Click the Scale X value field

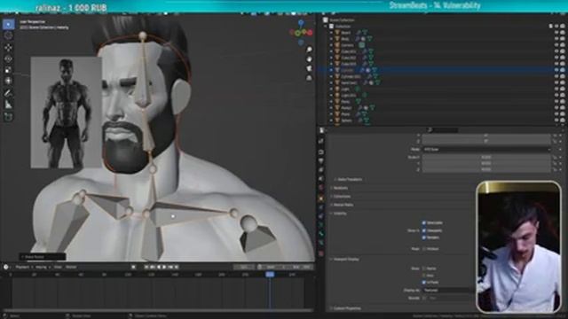[x=486, y=158]
